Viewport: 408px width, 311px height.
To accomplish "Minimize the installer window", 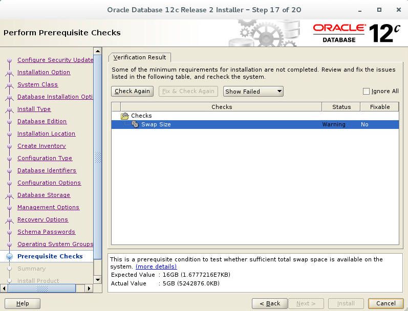I will (360, 10).
